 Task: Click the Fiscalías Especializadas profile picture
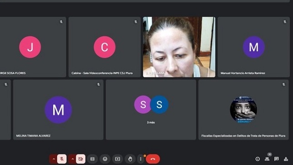click(243, 110)
